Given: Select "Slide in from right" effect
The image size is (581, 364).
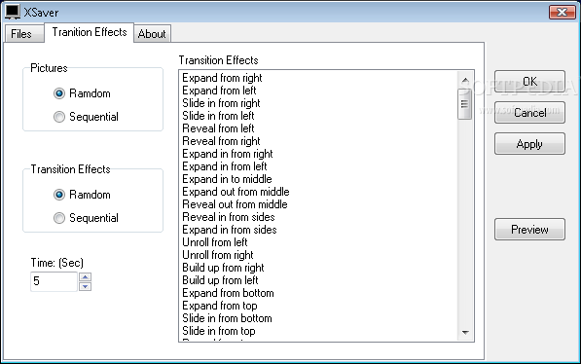Looking at the screenshot, I should click(x=221, y=103).
